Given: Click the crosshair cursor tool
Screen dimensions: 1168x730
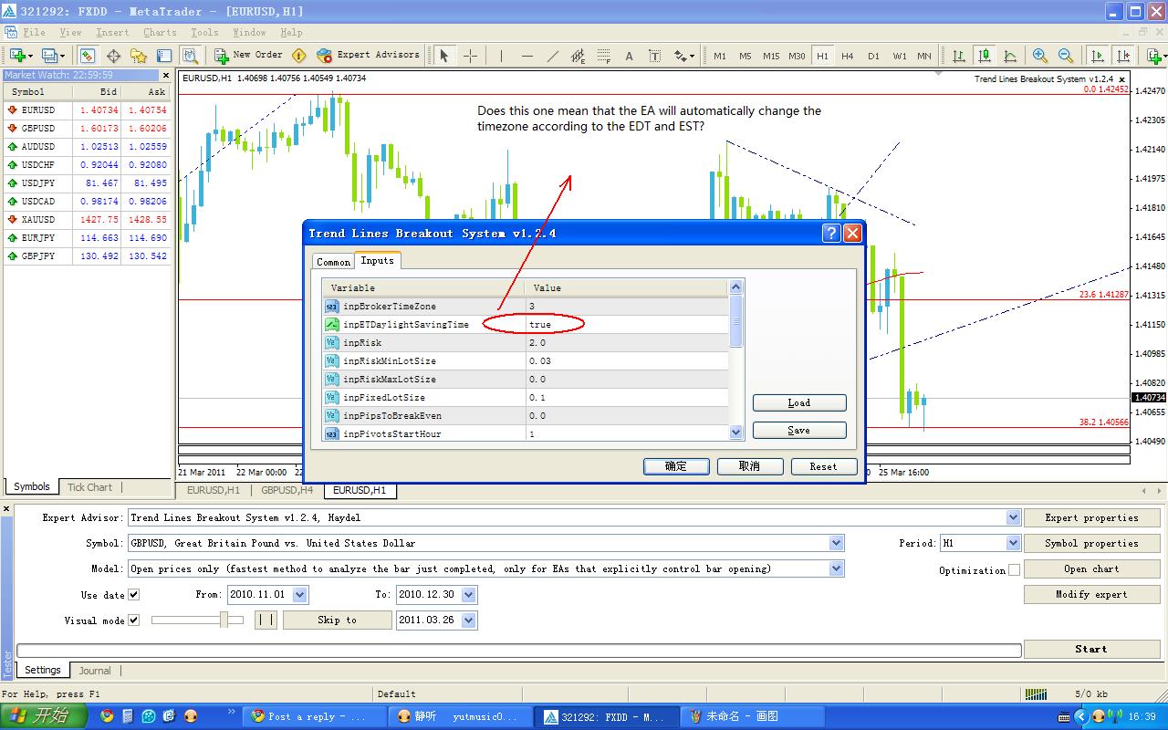Looking at the screenshot, I should click(470, 56).
